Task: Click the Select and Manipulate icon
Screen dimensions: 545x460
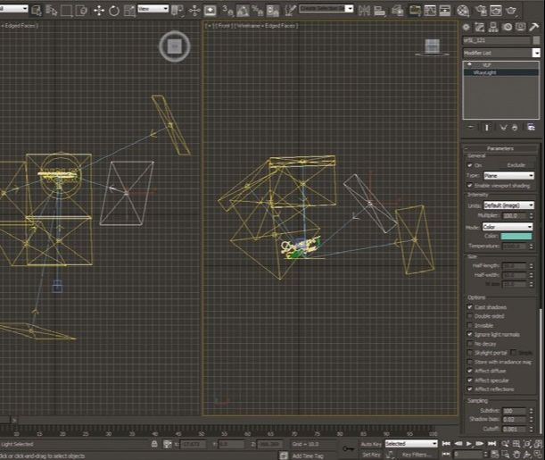Action: pos(194,11)
